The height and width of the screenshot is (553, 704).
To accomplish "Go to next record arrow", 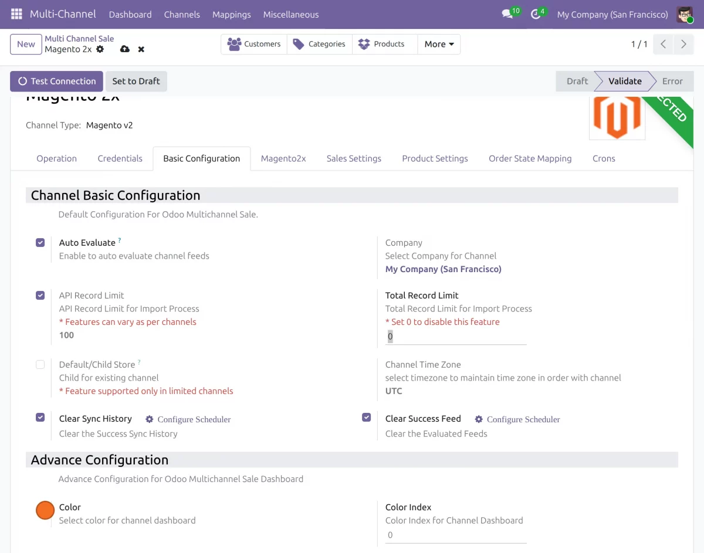I will pyautogui.click(x=683, y=44).
